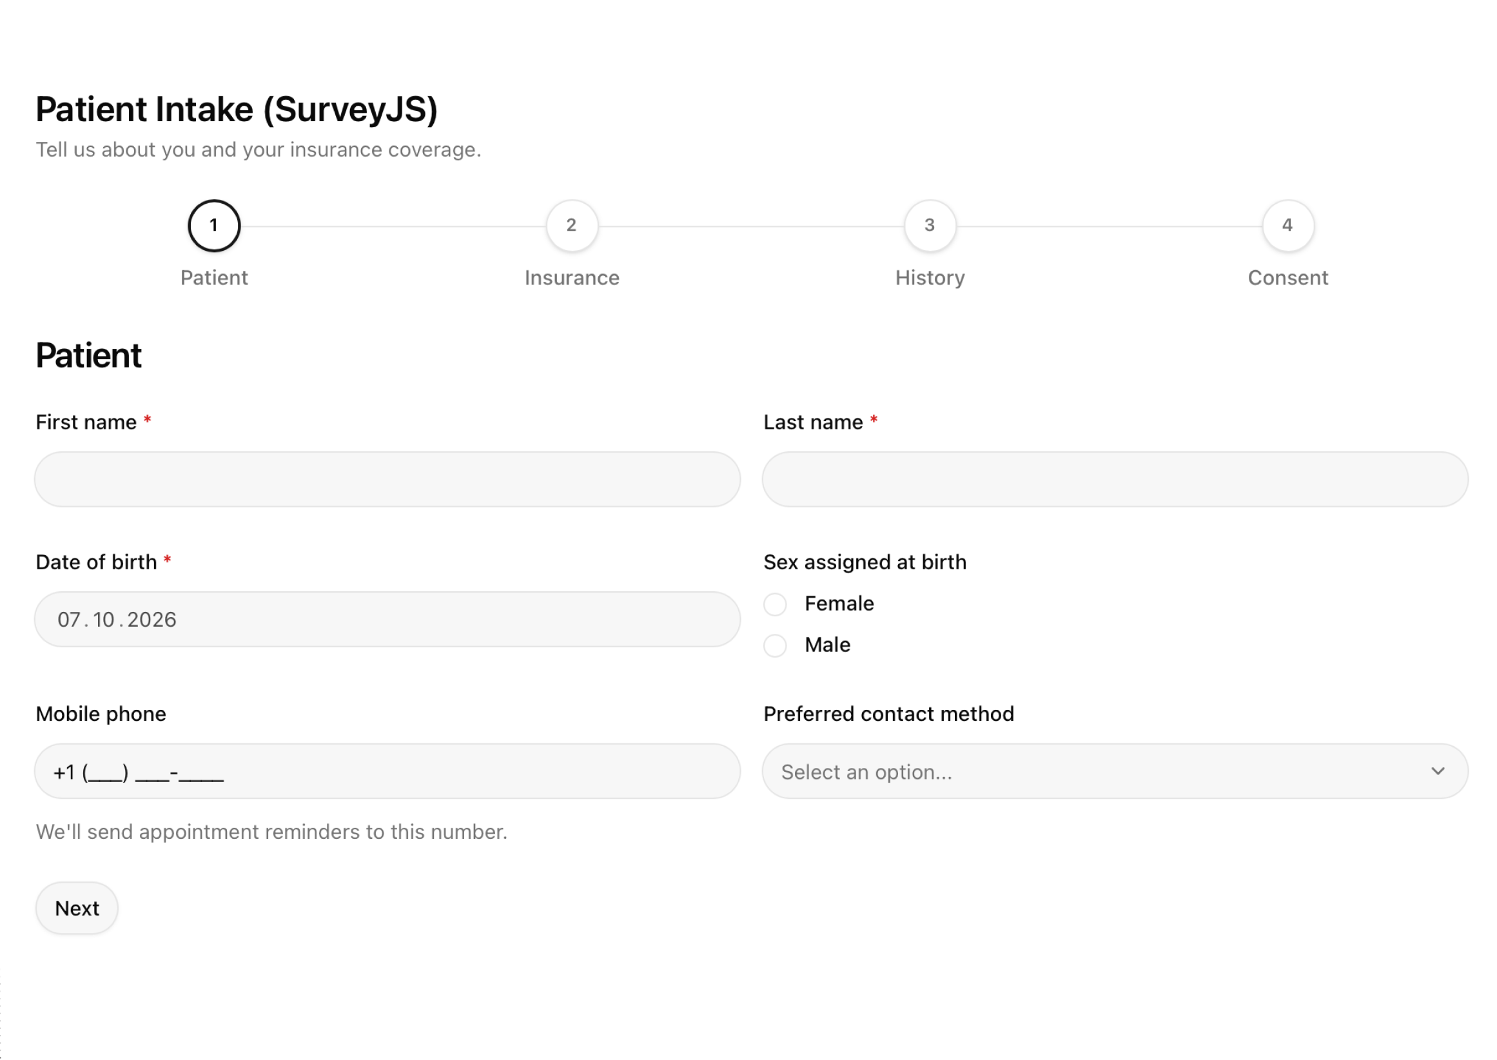Click the appointment reminders helper text

tap(271, 832)
